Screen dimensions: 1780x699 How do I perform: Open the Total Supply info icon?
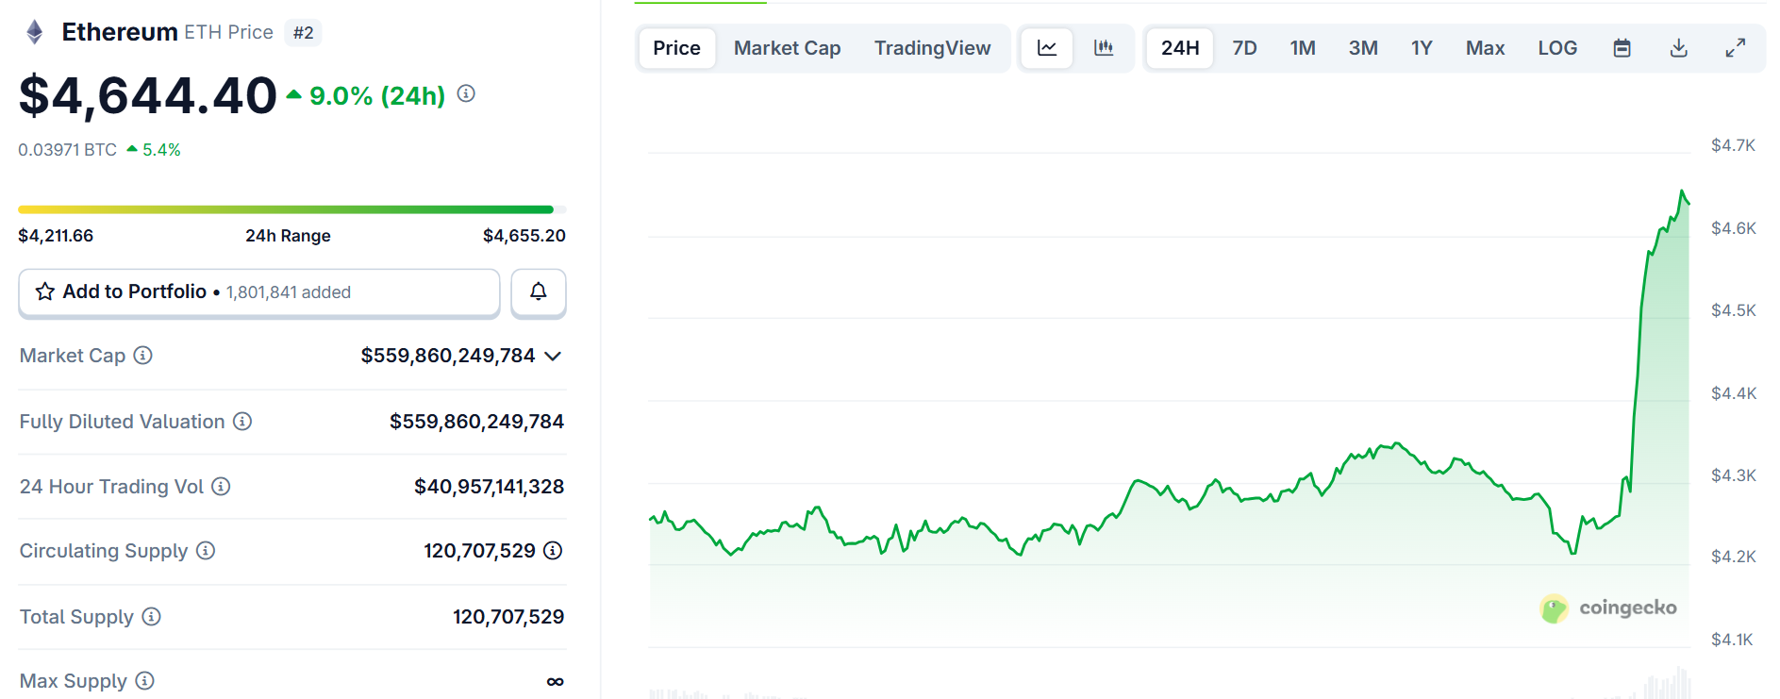pos(151,617)
